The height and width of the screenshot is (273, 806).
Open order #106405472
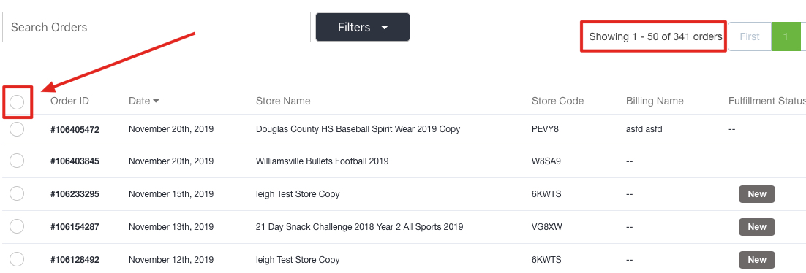click(75, 130)
